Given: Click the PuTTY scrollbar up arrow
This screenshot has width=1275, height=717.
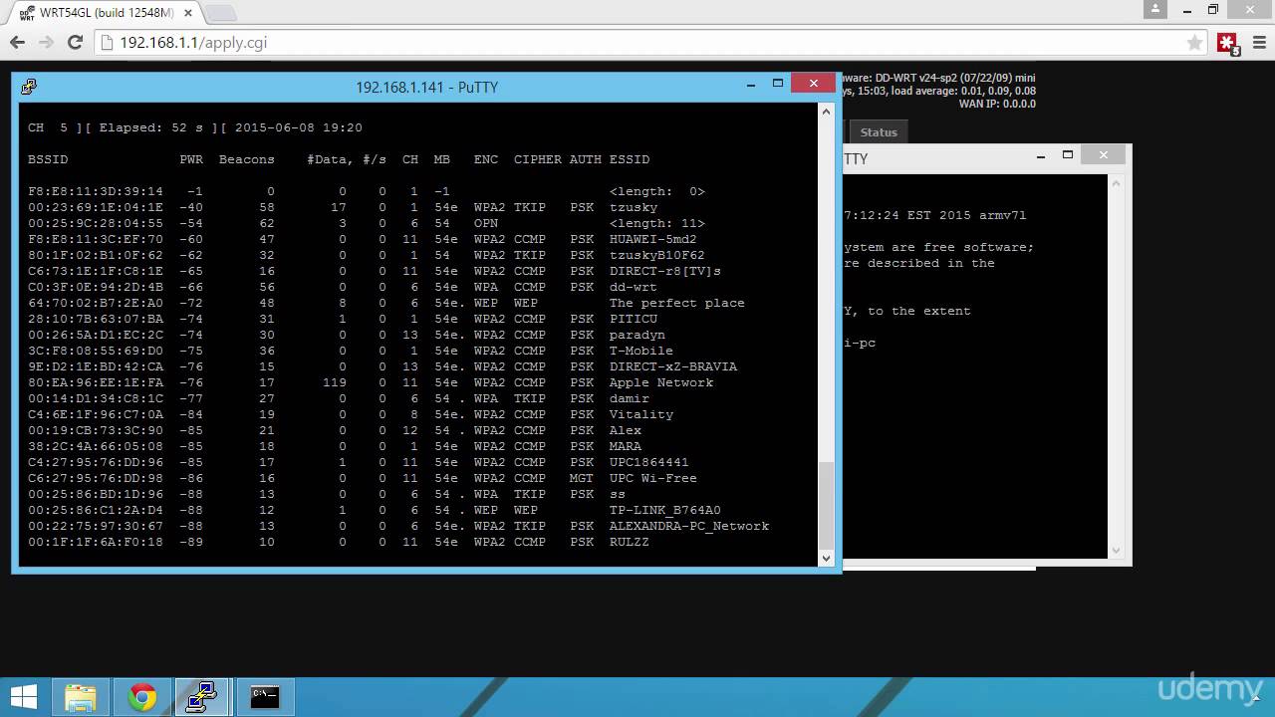Looking at the screenshot, I should point(826,112).
